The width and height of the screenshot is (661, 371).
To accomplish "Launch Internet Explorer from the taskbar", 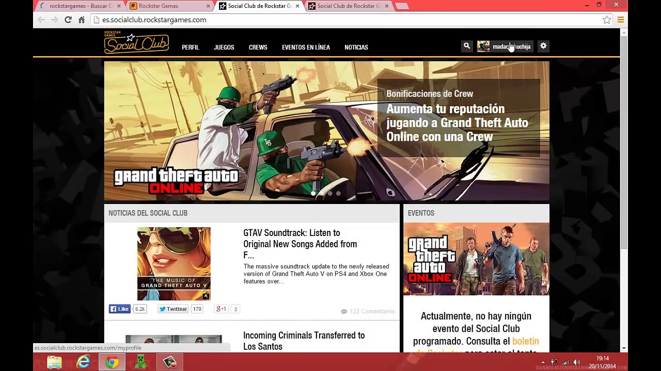I will pyautogui.click(x=83, y=362).
